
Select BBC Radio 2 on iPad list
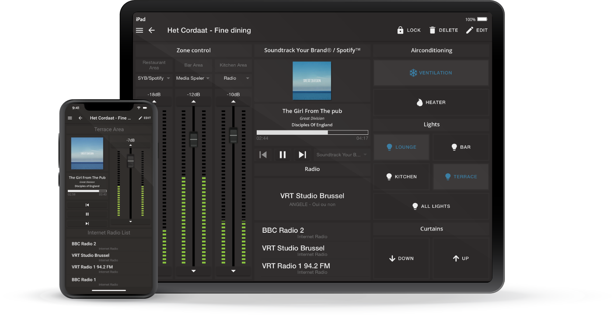click(x=313, y=232)
